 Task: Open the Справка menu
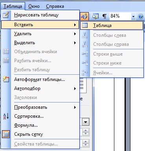coord(55,6)
